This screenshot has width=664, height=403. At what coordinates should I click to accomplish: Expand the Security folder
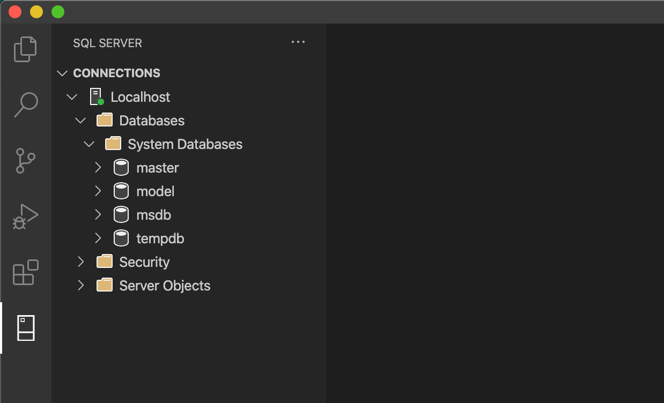tap(80, 262)
